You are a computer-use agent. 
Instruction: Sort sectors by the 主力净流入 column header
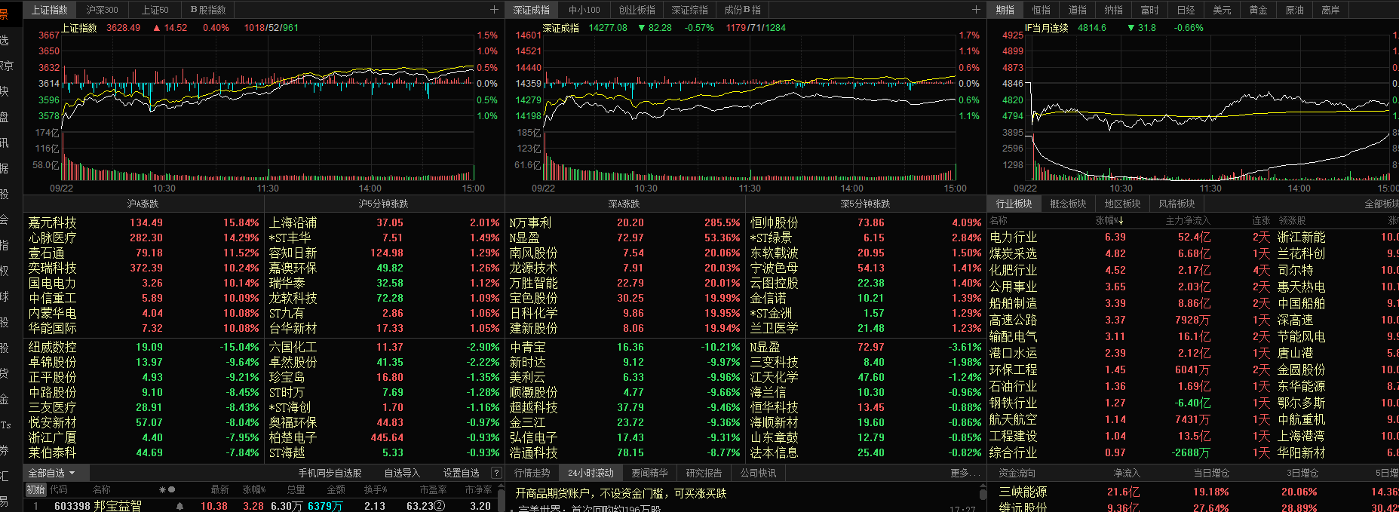(1187, 220)
